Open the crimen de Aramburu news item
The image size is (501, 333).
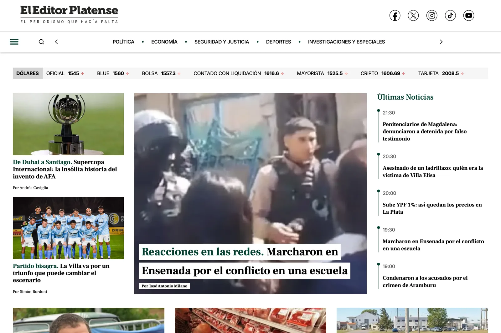[x=425, y=281]
